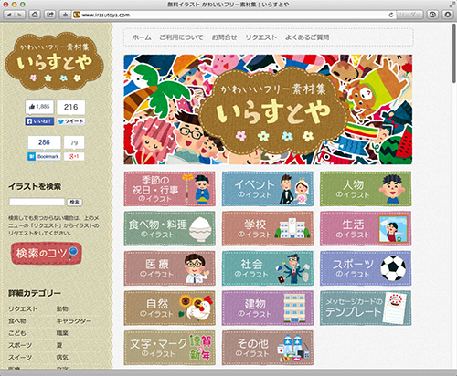This screenshot has height=376, width=457.
Task: Go forward with the browser forward arrow
Action: pyautogui.click(x=19, y=15)
